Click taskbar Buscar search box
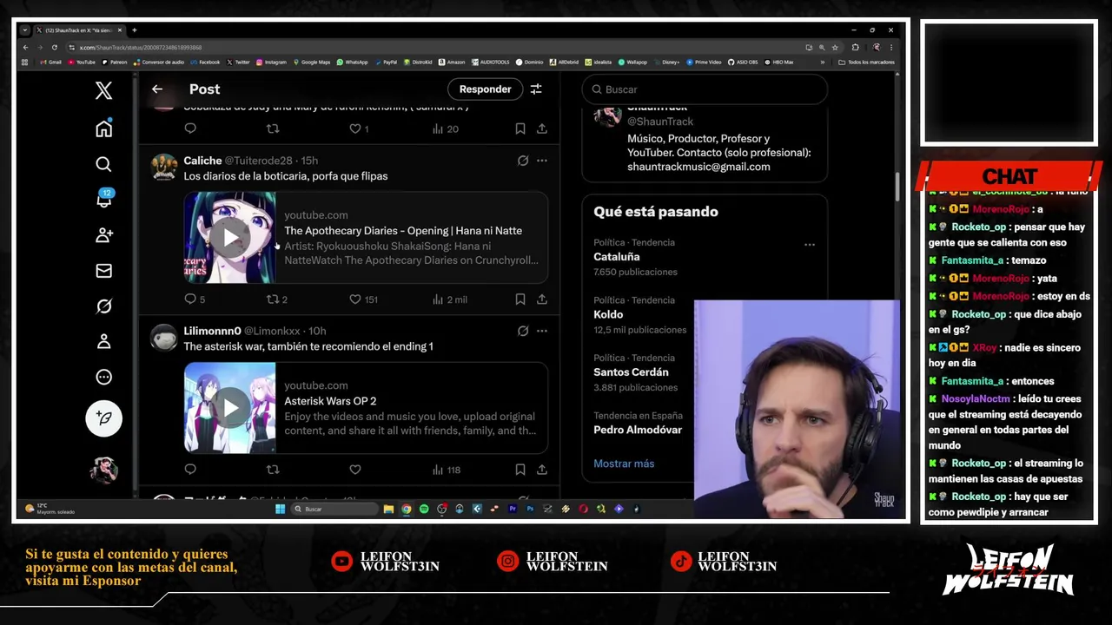This screenshot has width=1112, height=625. 334,509
